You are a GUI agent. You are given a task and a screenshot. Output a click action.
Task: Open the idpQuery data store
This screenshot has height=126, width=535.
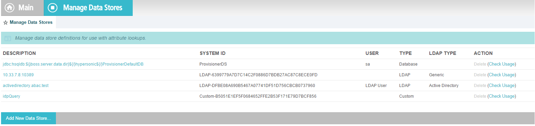[x=11, y=96]
